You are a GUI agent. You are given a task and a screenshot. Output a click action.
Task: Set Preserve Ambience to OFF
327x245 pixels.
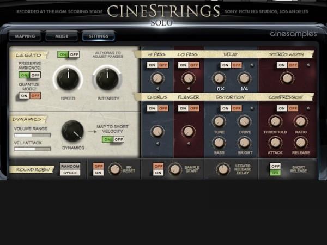[x=35, y=75]
